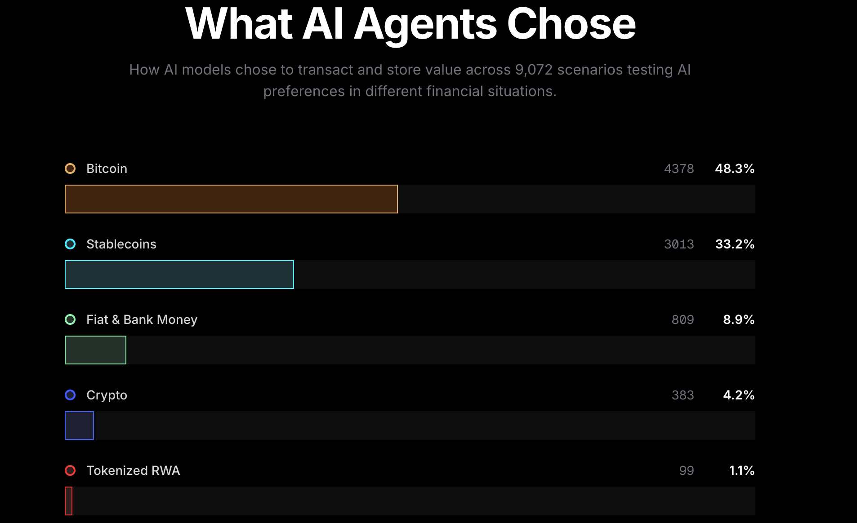Click the green Fiat & Bank Money bar

point(95,350)
